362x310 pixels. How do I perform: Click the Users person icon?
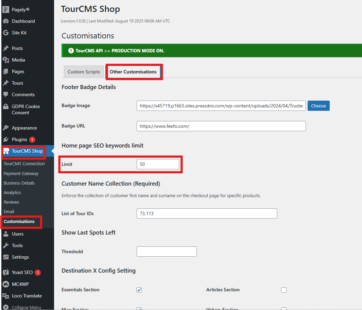click(x=6, y=234)
